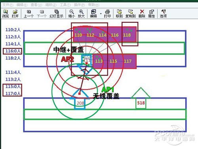Screen dimensions: 198x149
Task: Go to next image with 下一个
Action: 42,14
